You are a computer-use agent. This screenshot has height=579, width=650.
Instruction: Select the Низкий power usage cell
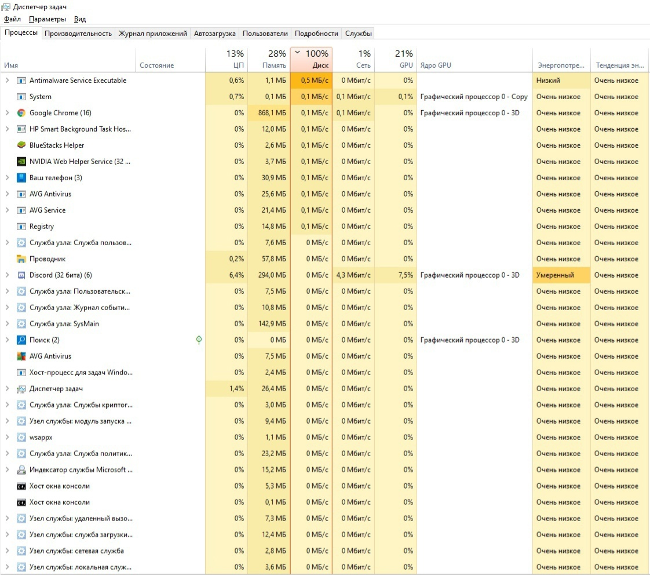tap(561, 81)
